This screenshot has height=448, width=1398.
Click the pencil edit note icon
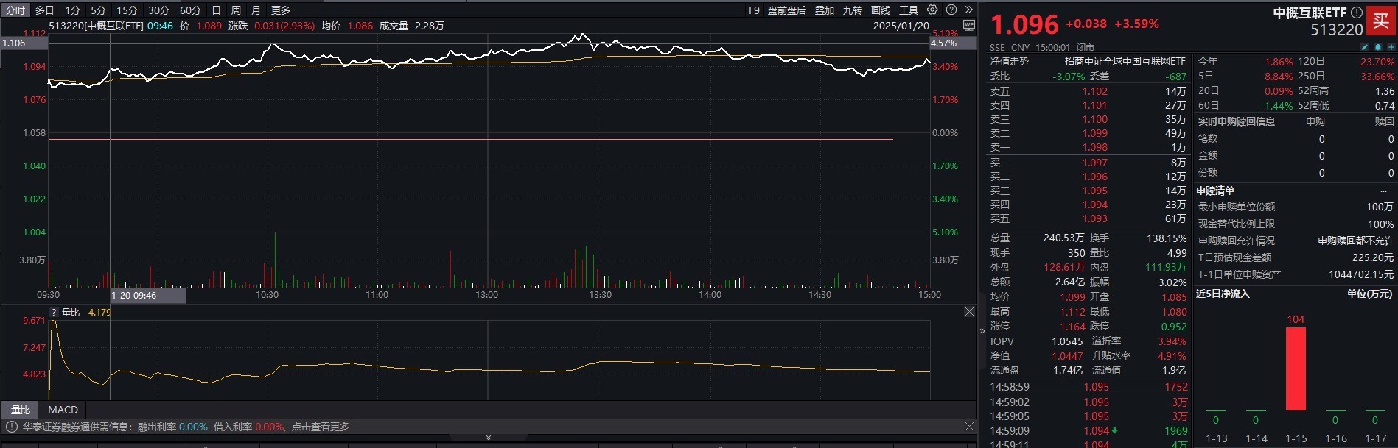click(1364, 47)
